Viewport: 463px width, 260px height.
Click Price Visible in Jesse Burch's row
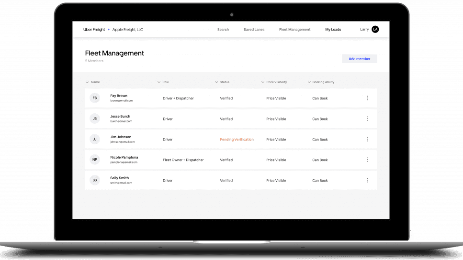[276, 119]
